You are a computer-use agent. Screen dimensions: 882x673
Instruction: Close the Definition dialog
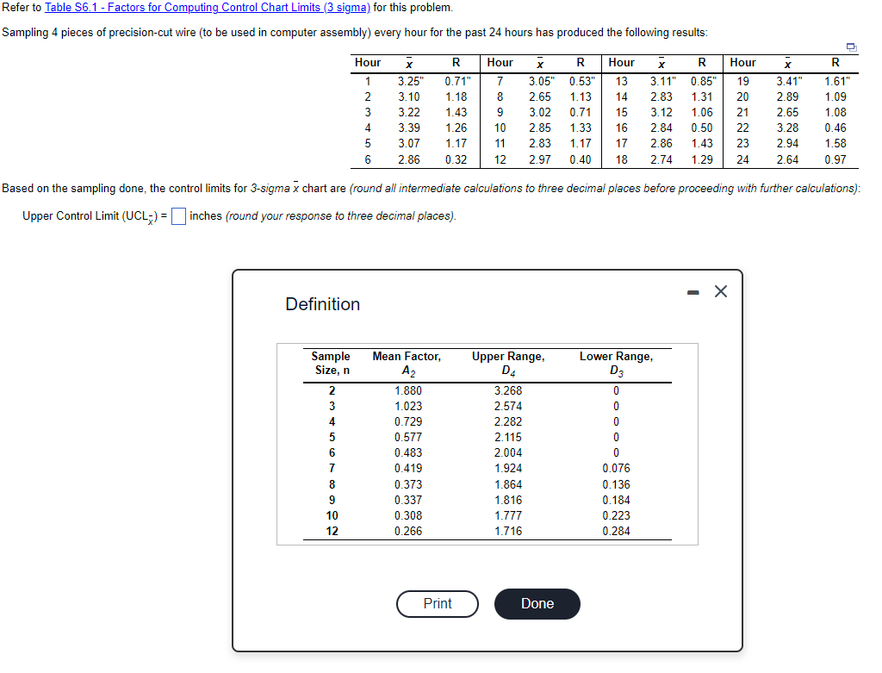721,291
